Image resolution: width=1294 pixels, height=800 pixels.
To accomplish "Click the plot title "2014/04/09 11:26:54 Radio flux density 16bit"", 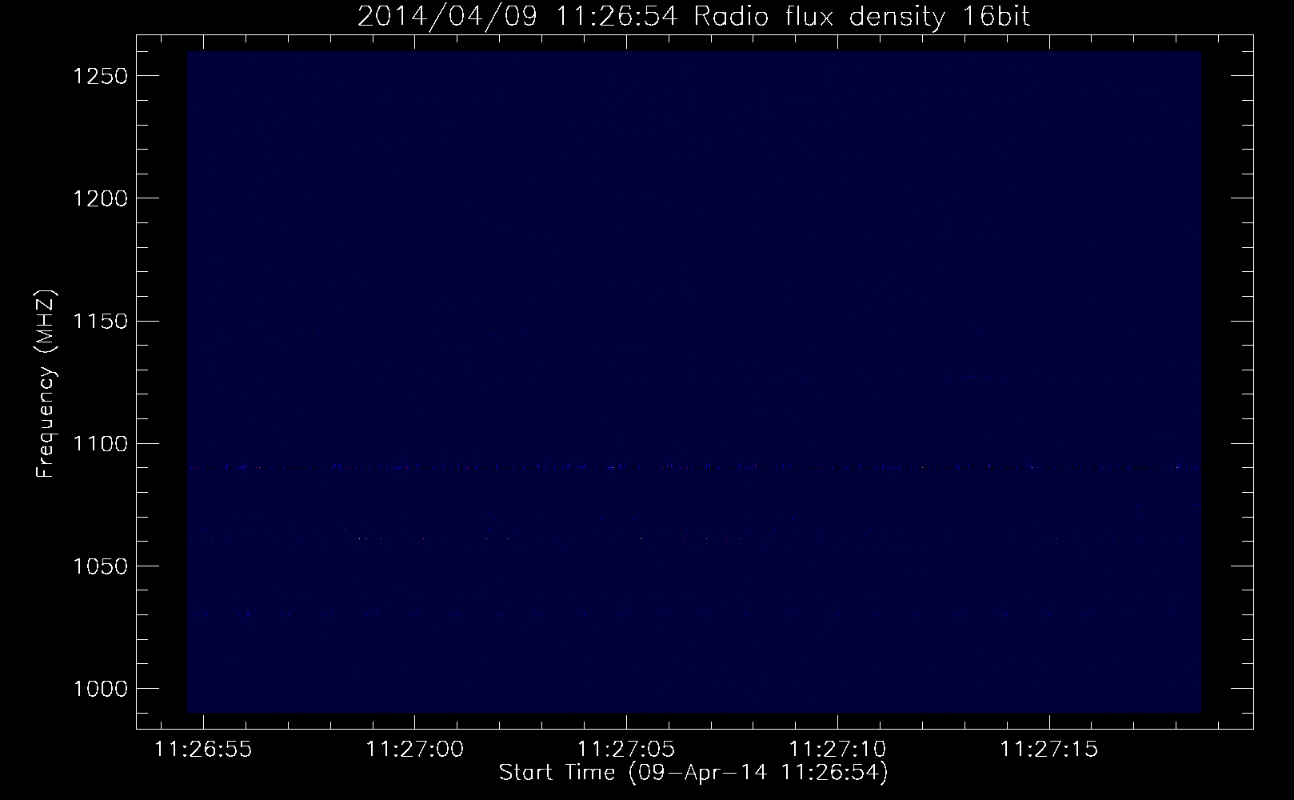I will 693,16.
